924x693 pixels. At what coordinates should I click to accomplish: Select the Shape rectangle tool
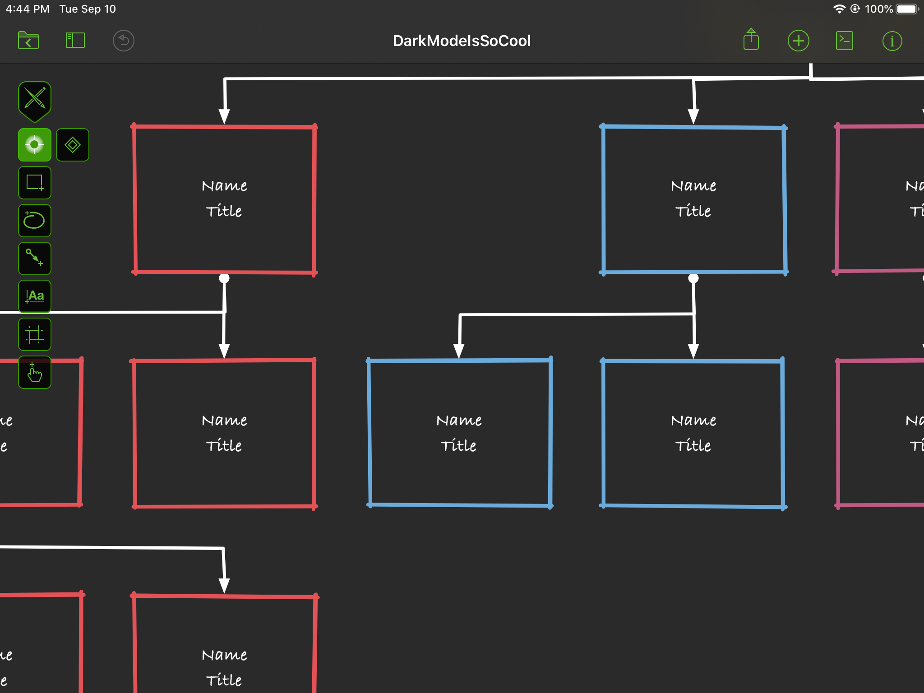(35, 183)
